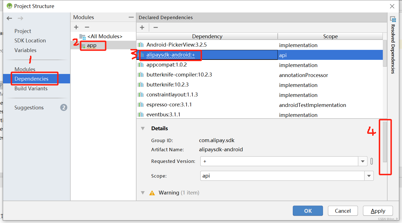Add a dependency with the plus icon
Viewport: 402px width, 223px height.
click(142, 27)
